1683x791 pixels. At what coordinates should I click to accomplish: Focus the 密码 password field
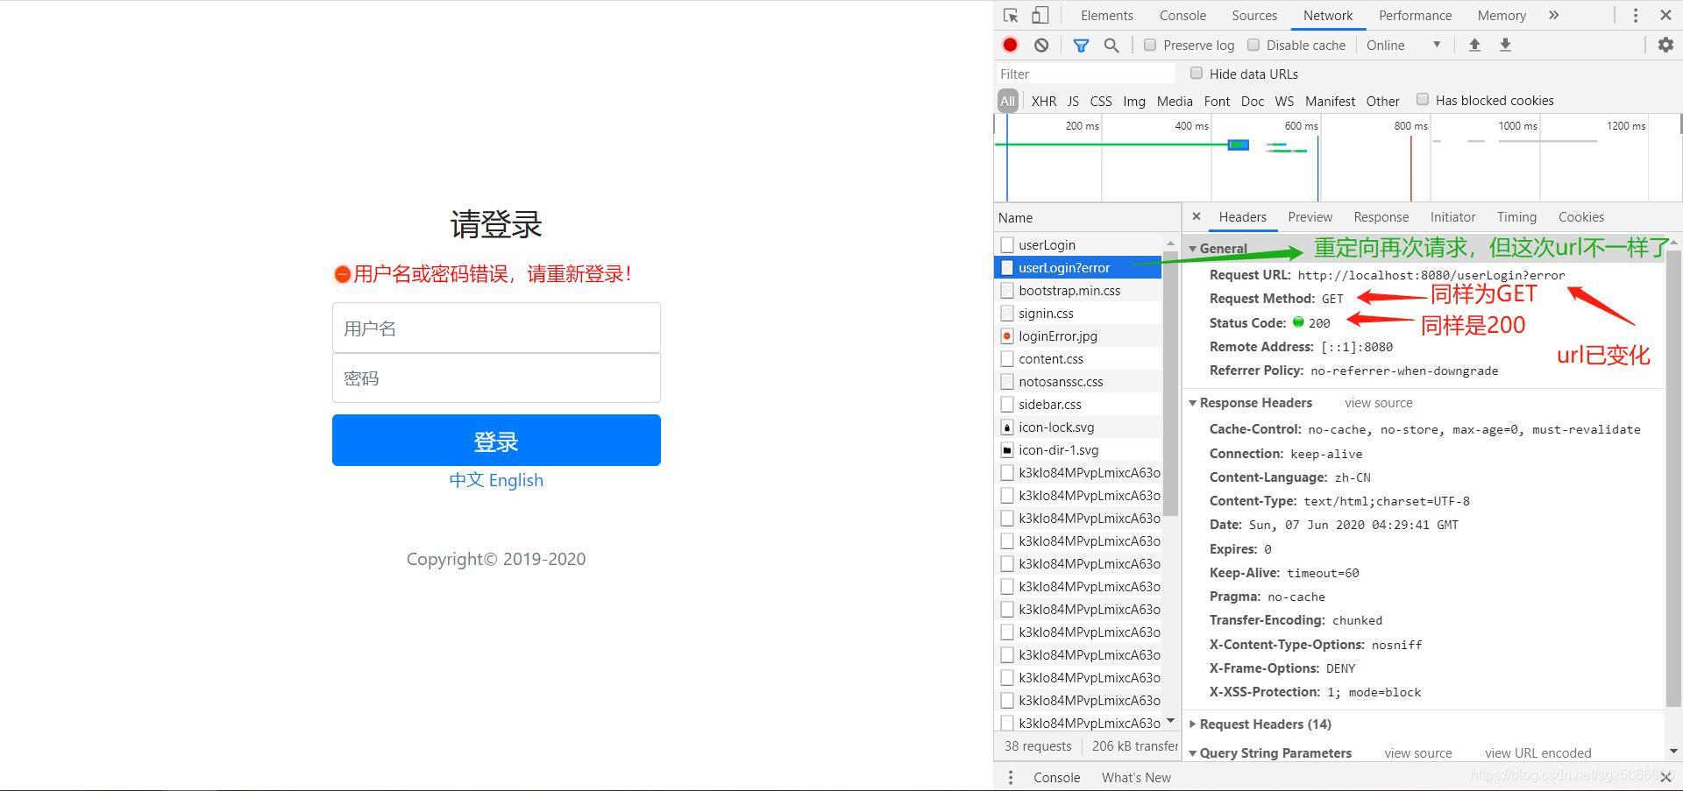(496, 378)
